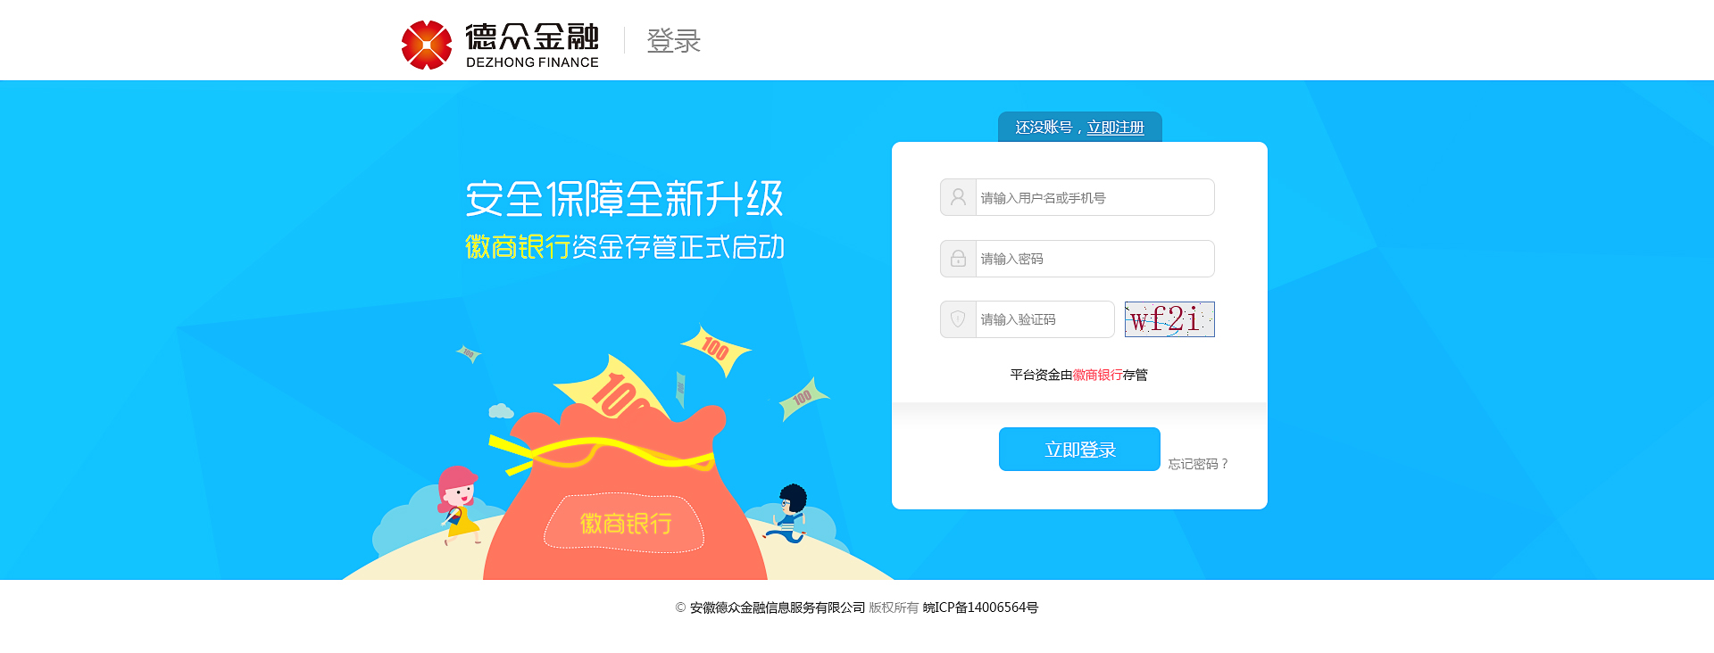Viewport: 1714px width, 653px height.
Task: Refresh the wf2i captcha image
Action: [1169, 319]
